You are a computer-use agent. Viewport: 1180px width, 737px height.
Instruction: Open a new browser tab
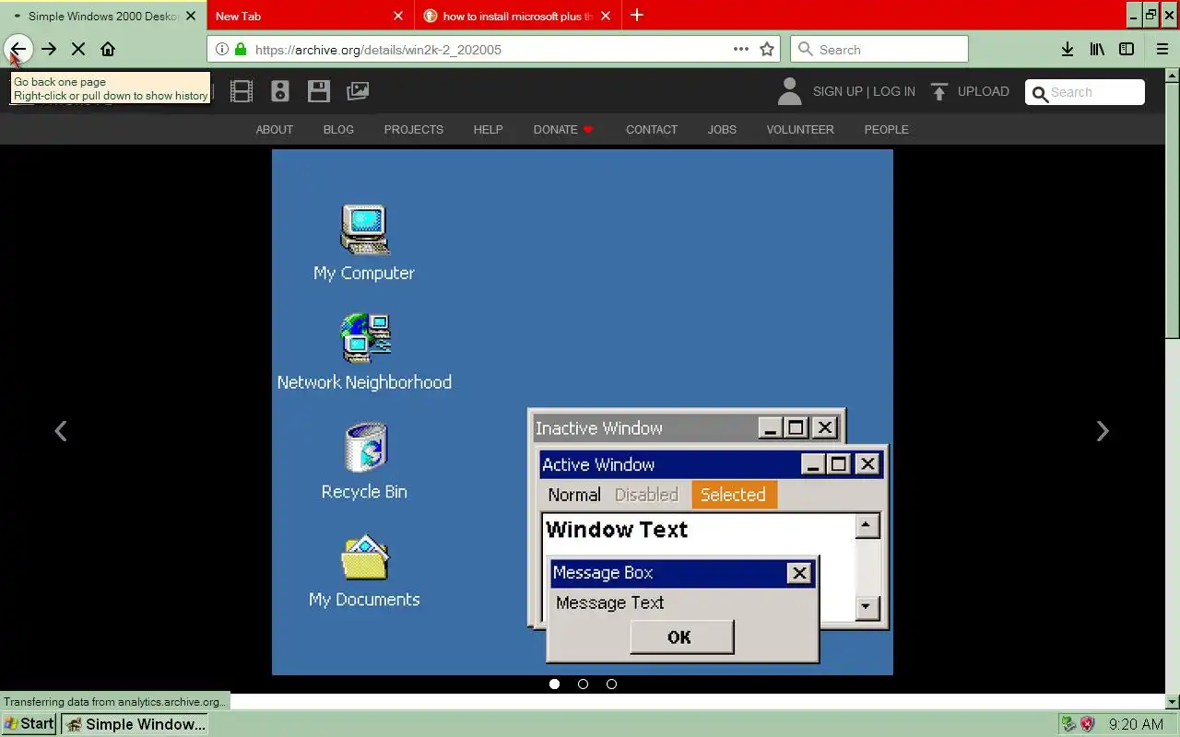coord(637,16)
